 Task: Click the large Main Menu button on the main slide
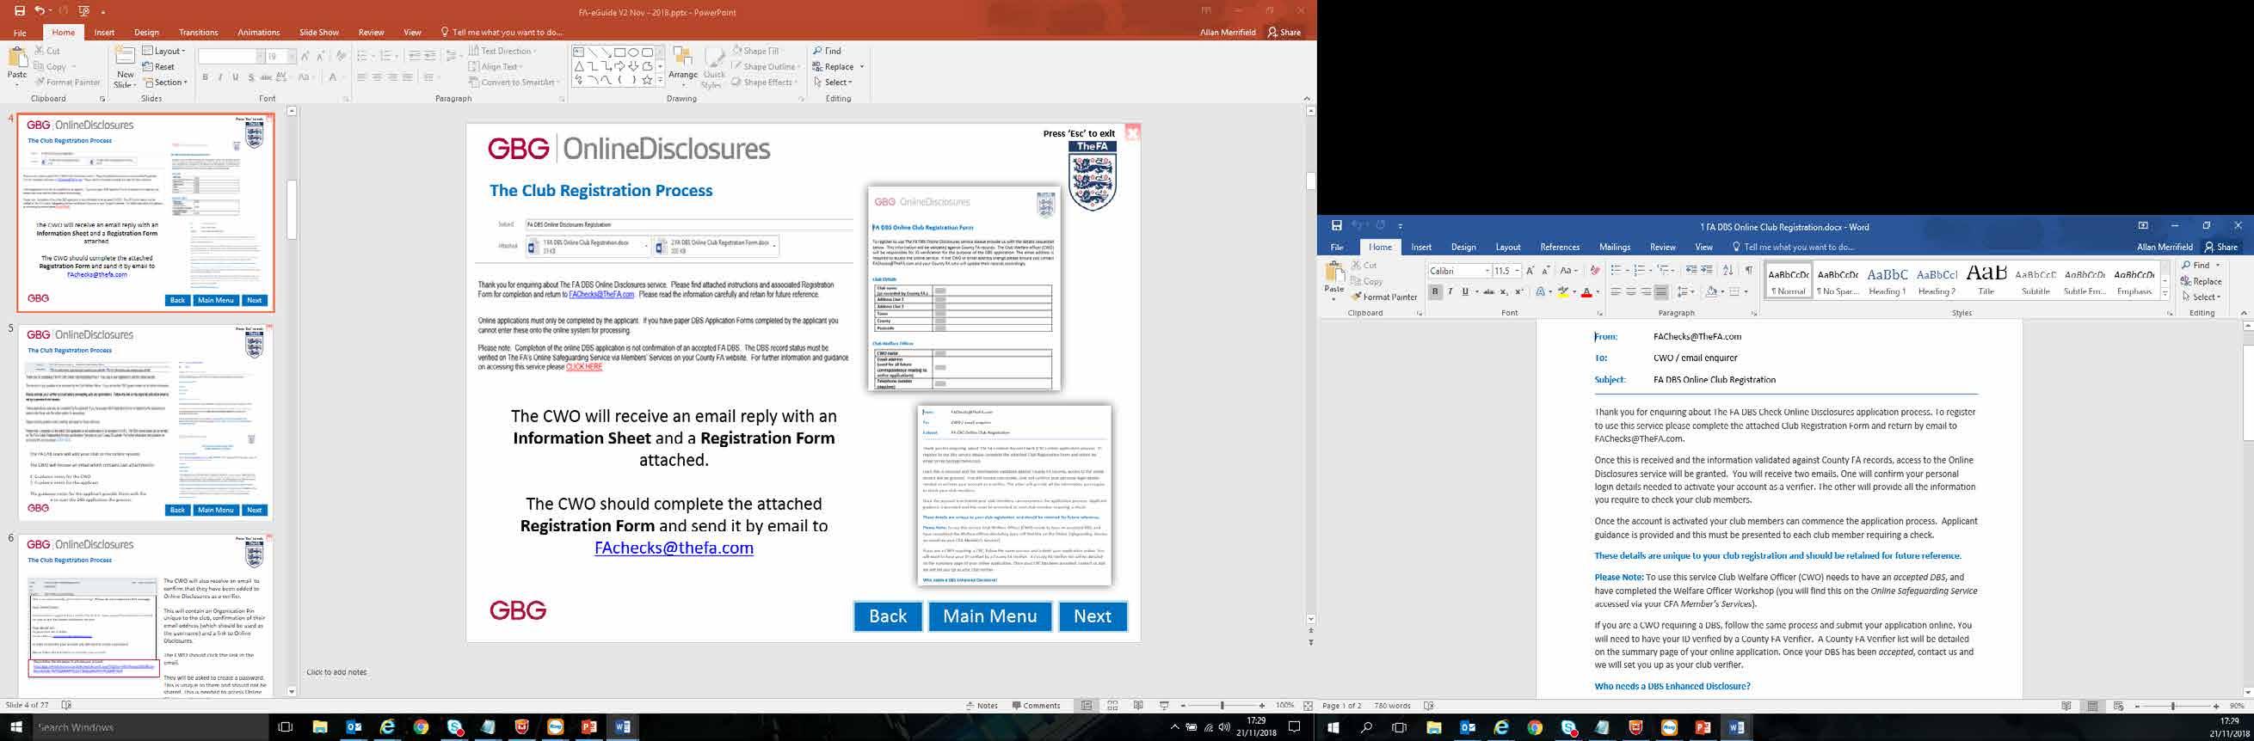click(x=989, y=616)
